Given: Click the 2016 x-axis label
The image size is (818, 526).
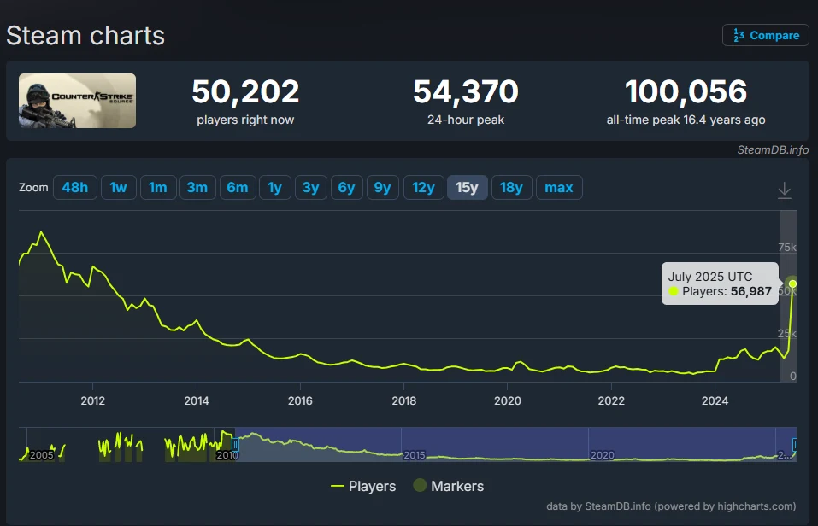Looking at the screenshot, I should click(x=300, y=400).
